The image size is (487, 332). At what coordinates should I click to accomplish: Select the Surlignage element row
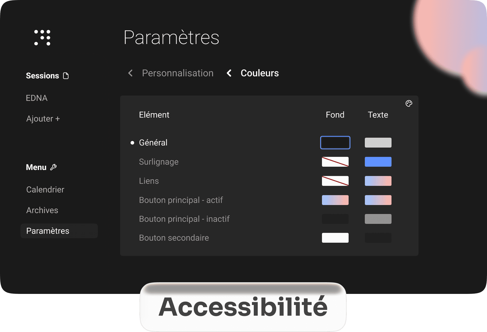pyautogui.click(x=158, y=162)
